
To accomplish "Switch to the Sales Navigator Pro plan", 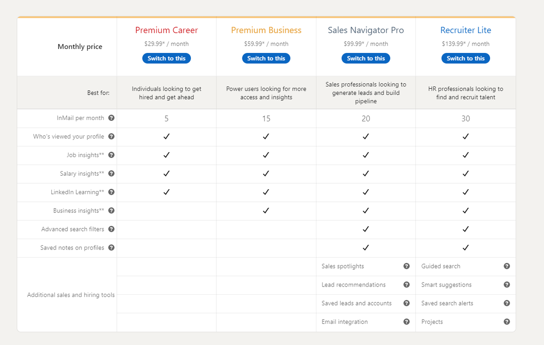I will [x=366, y=58].
